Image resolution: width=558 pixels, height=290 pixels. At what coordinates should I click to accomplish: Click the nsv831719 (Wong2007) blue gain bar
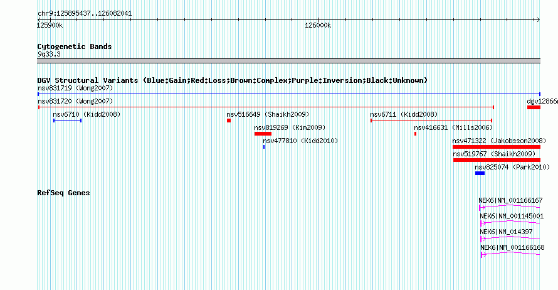pos(289,94)
